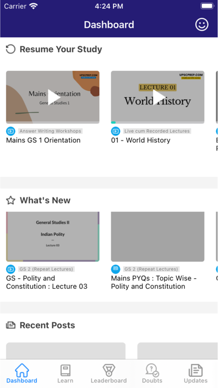Tap the battery status icon
Viewport: 218px width, 388px height.
[x=207, y=6]
